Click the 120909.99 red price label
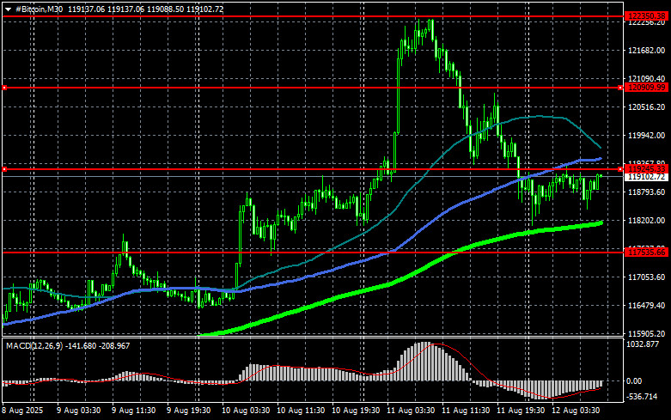 tap(646, 88)
